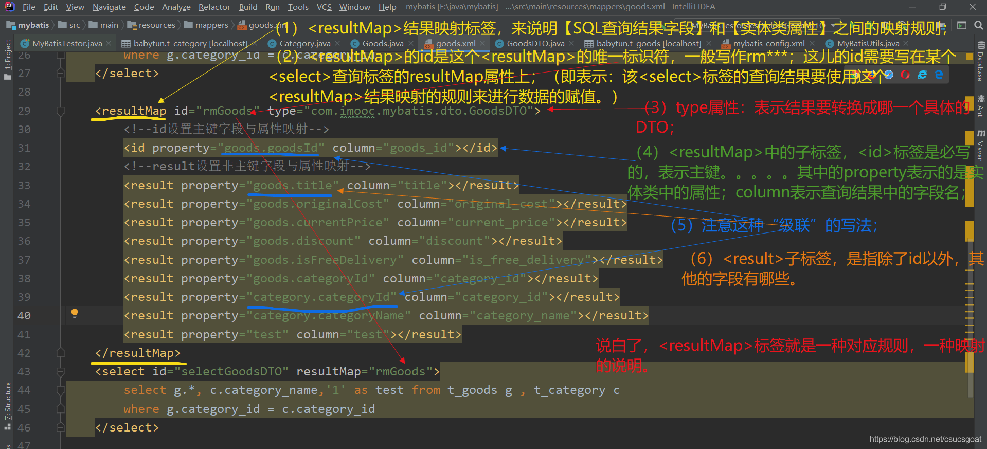Switch to the Goods.java tab
Screen dimensions: 987x449
pos(383,44)
